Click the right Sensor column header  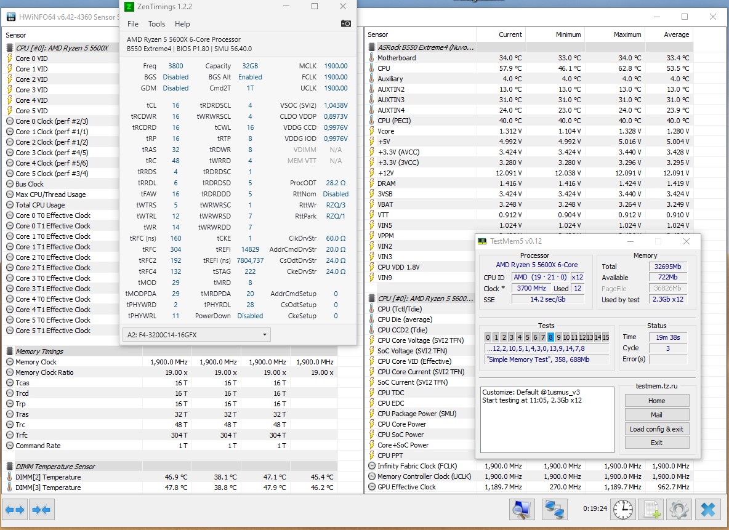[377, 34]
